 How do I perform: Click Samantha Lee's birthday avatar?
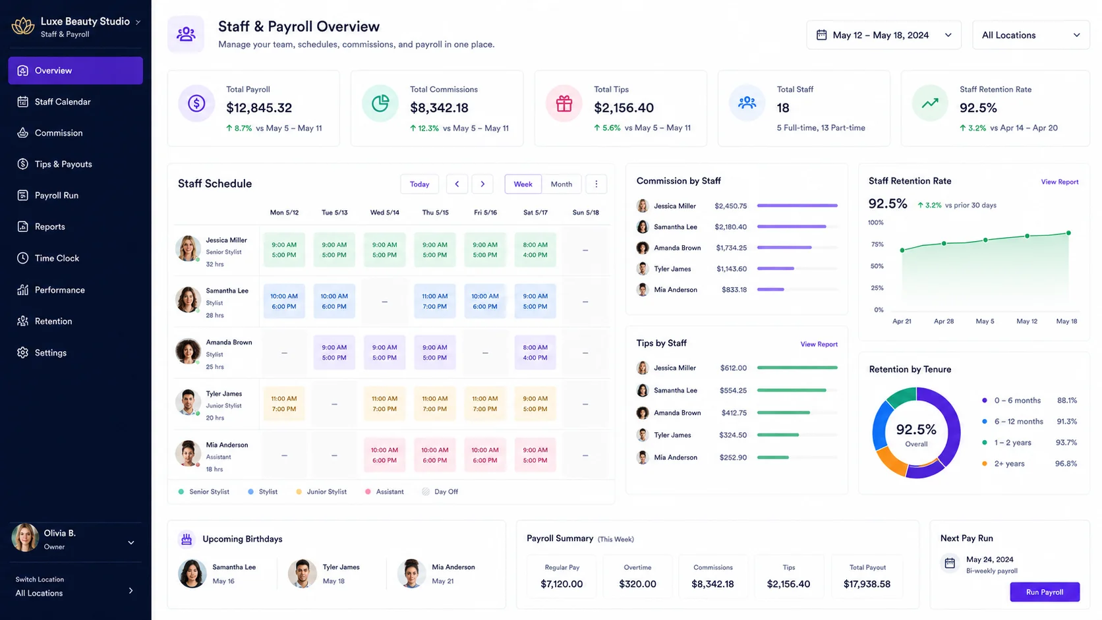click(x=192, y=574)
